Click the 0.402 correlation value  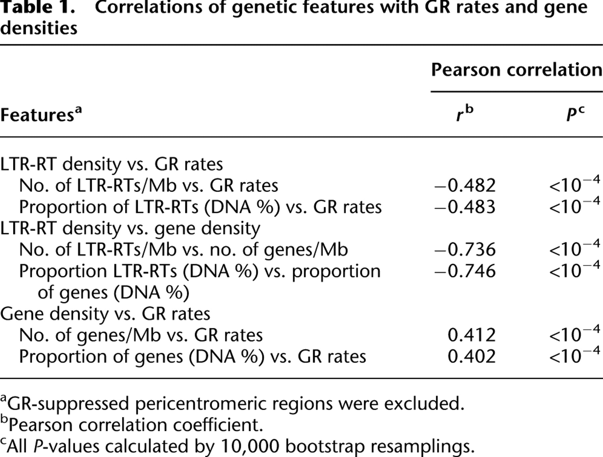[x=472, y=356]
